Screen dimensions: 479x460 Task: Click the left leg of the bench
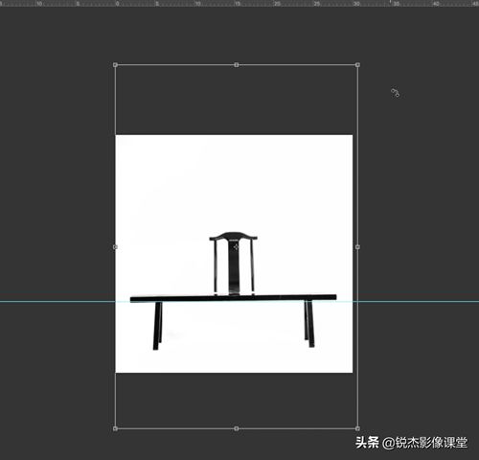tap(157, 326)
